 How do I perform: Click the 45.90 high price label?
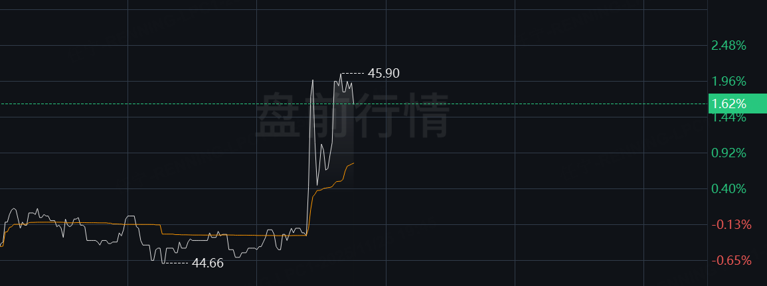[384, 74]
